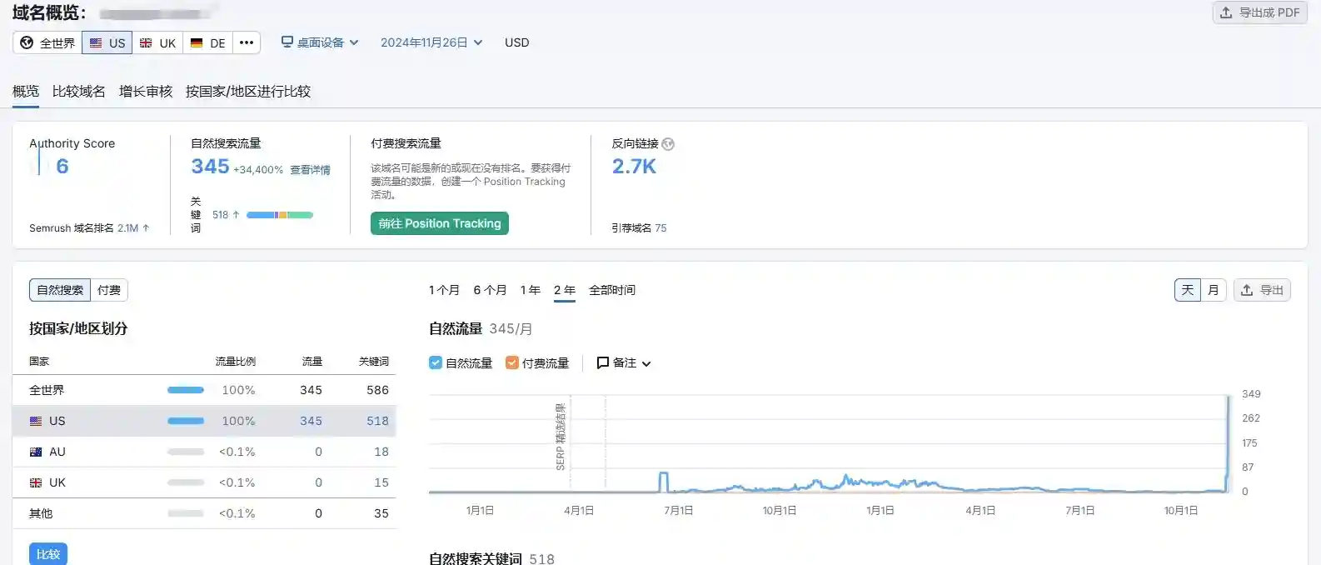Screen dimensions: 1321x565
Task: Click 前往 Position Tracking button
Action: click(x=440, y=223)
